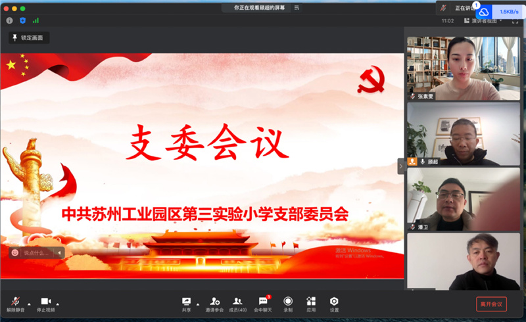The width and height of the screenshot is (526, 322).
Task: Click the blue cloud speed widget icon
Action: coord(484,12)
